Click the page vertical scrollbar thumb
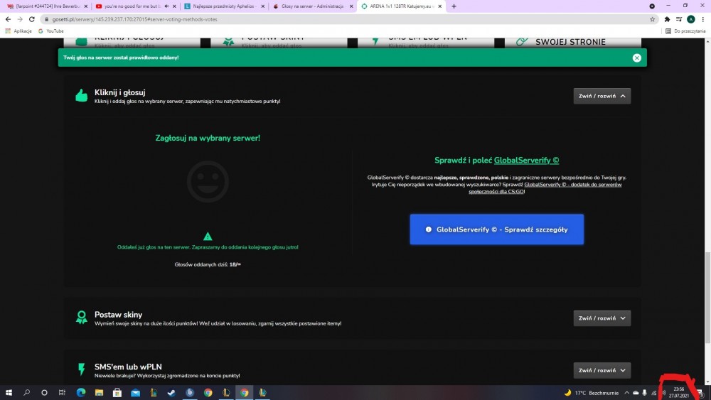This screenshot has width=711, height=400. (x=707, y=298)
